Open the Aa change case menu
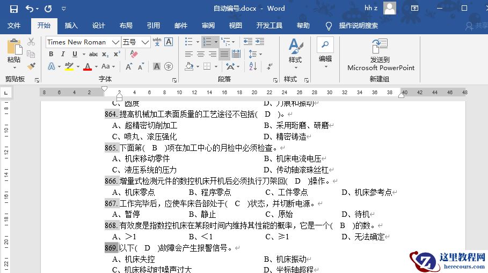The height and width of the screenshot is (273, 488). tap(108, 66)
